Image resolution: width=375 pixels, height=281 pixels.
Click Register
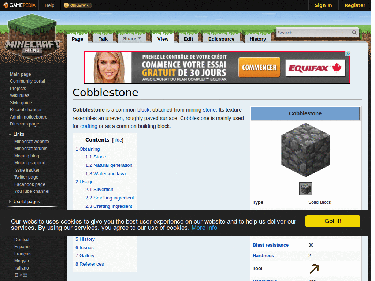tap(355, 5)
